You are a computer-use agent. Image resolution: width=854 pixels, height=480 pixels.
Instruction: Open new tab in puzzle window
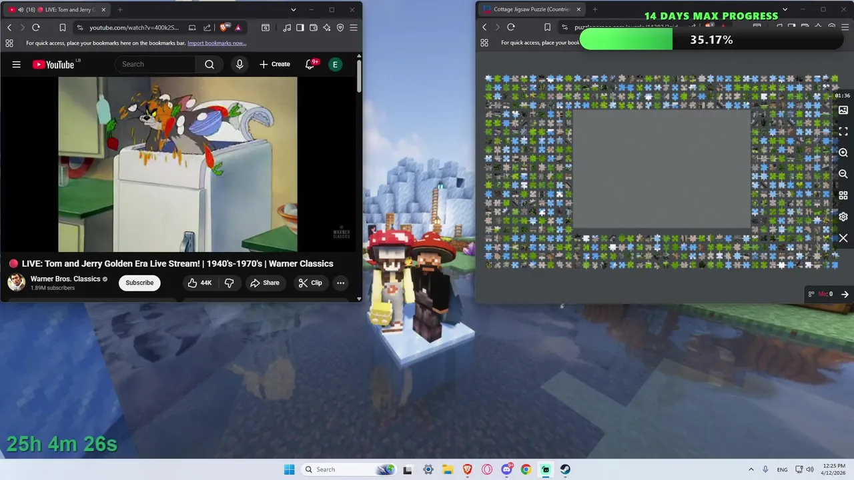click(595, 10)
